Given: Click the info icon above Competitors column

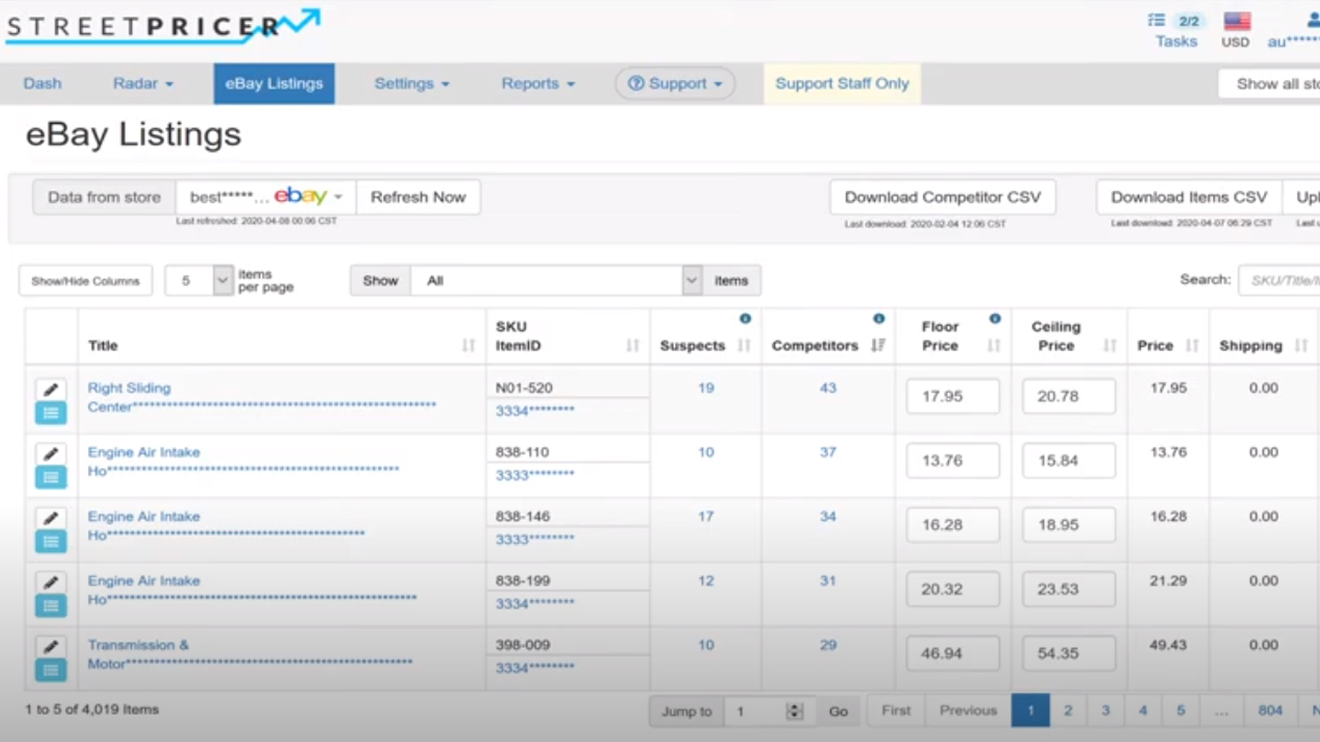Looking at the screenshot, I should 879,319.
